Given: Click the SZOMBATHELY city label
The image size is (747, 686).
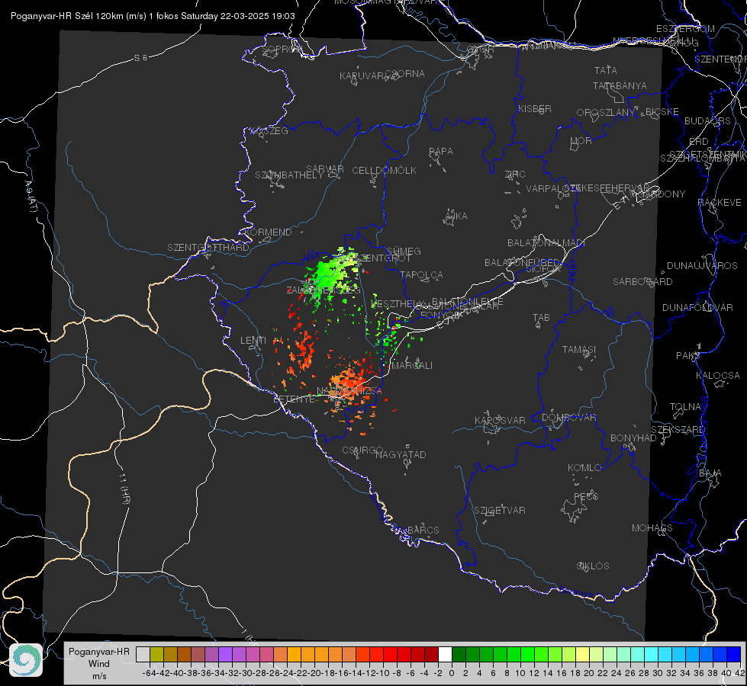Looking at the screenshot, I should [289, 175].
